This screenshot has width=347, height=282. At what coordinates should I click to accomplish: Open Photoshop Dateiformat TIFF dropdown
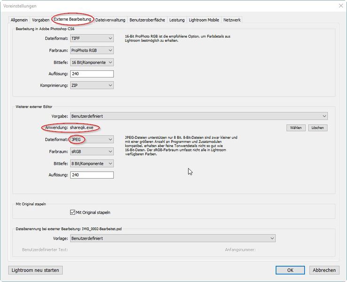tap(92, 39)
